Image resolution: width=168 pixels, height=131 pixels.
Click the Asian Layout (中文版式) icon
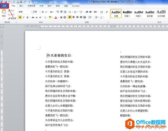(96, 12)
